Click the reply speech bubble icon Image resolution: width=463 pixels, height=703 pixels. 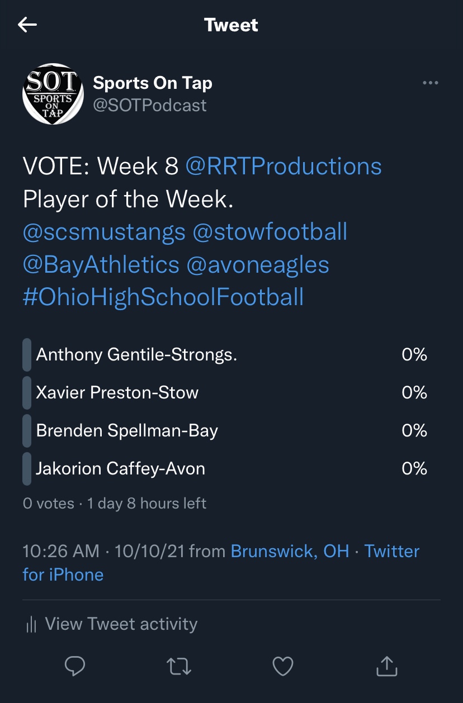tap(75, 666)
